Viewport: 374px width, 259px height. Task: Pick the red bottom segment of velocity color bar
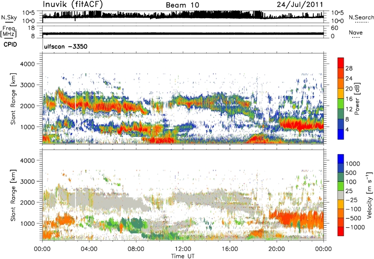341,231
